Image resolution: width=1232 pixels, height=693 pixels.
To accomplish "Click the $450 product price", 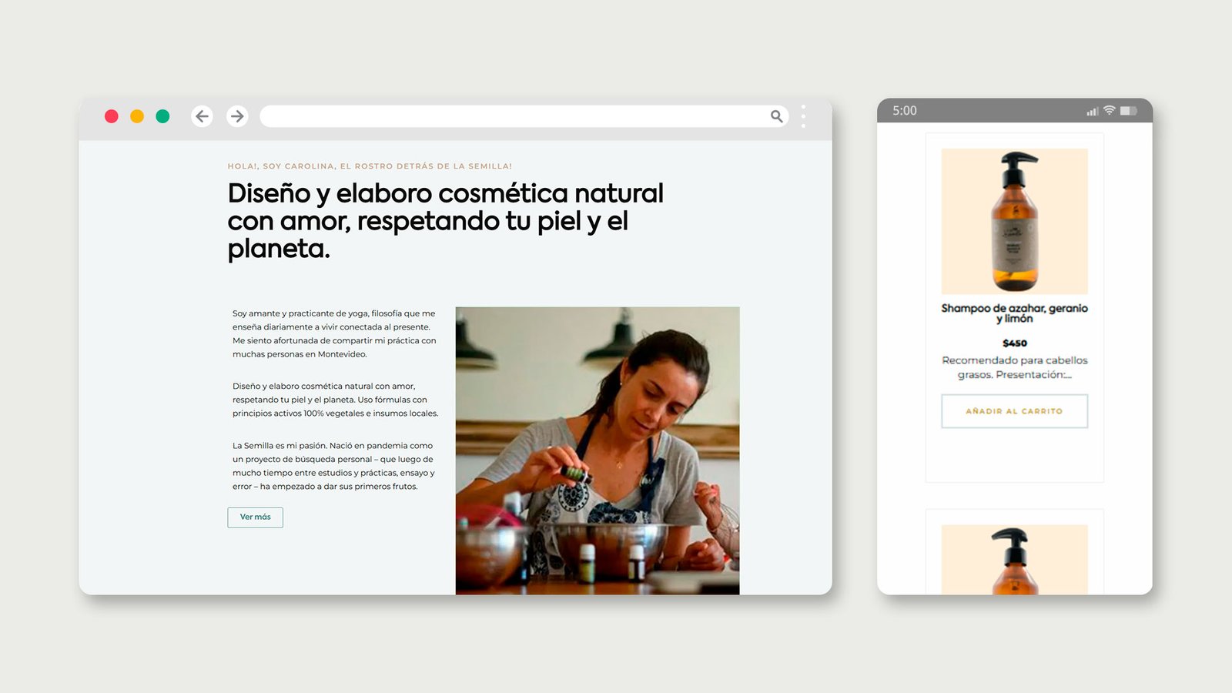I will pos(1014,343).
